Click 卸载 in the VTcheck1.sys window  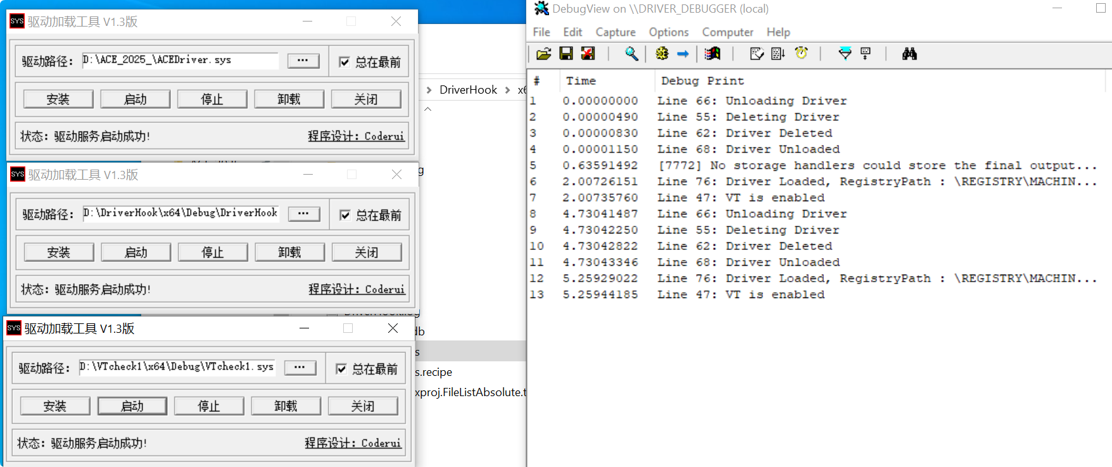pyautogui.click(x=286, y=406)
